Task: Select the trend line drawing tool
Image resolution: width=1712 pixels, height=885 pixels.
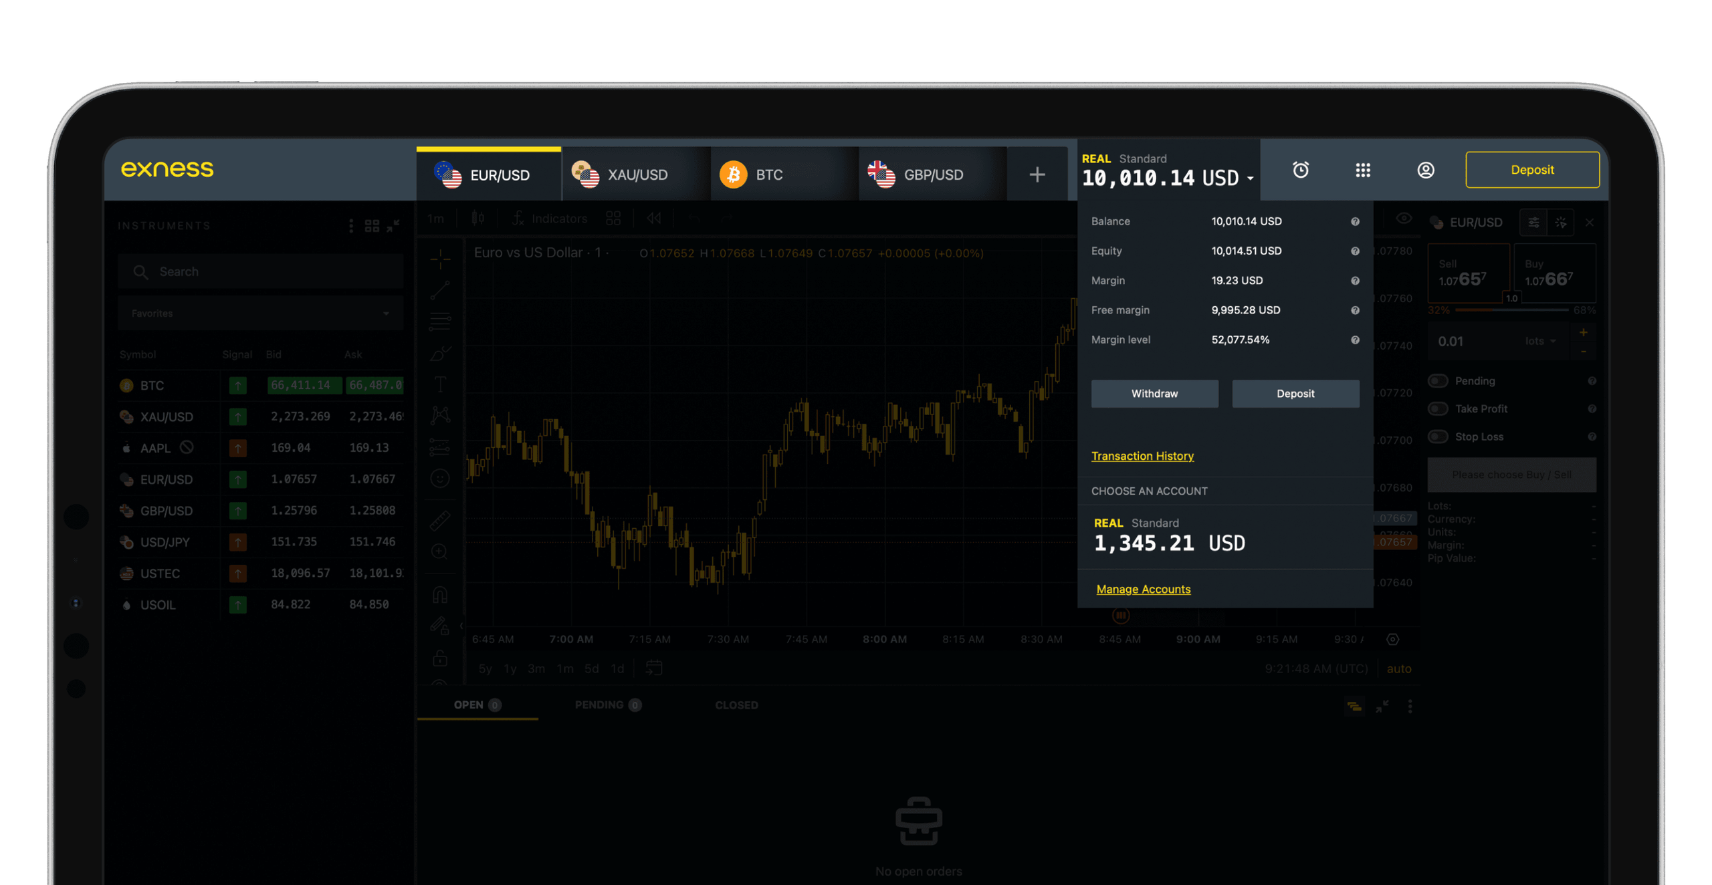Action: click(440, 290)
